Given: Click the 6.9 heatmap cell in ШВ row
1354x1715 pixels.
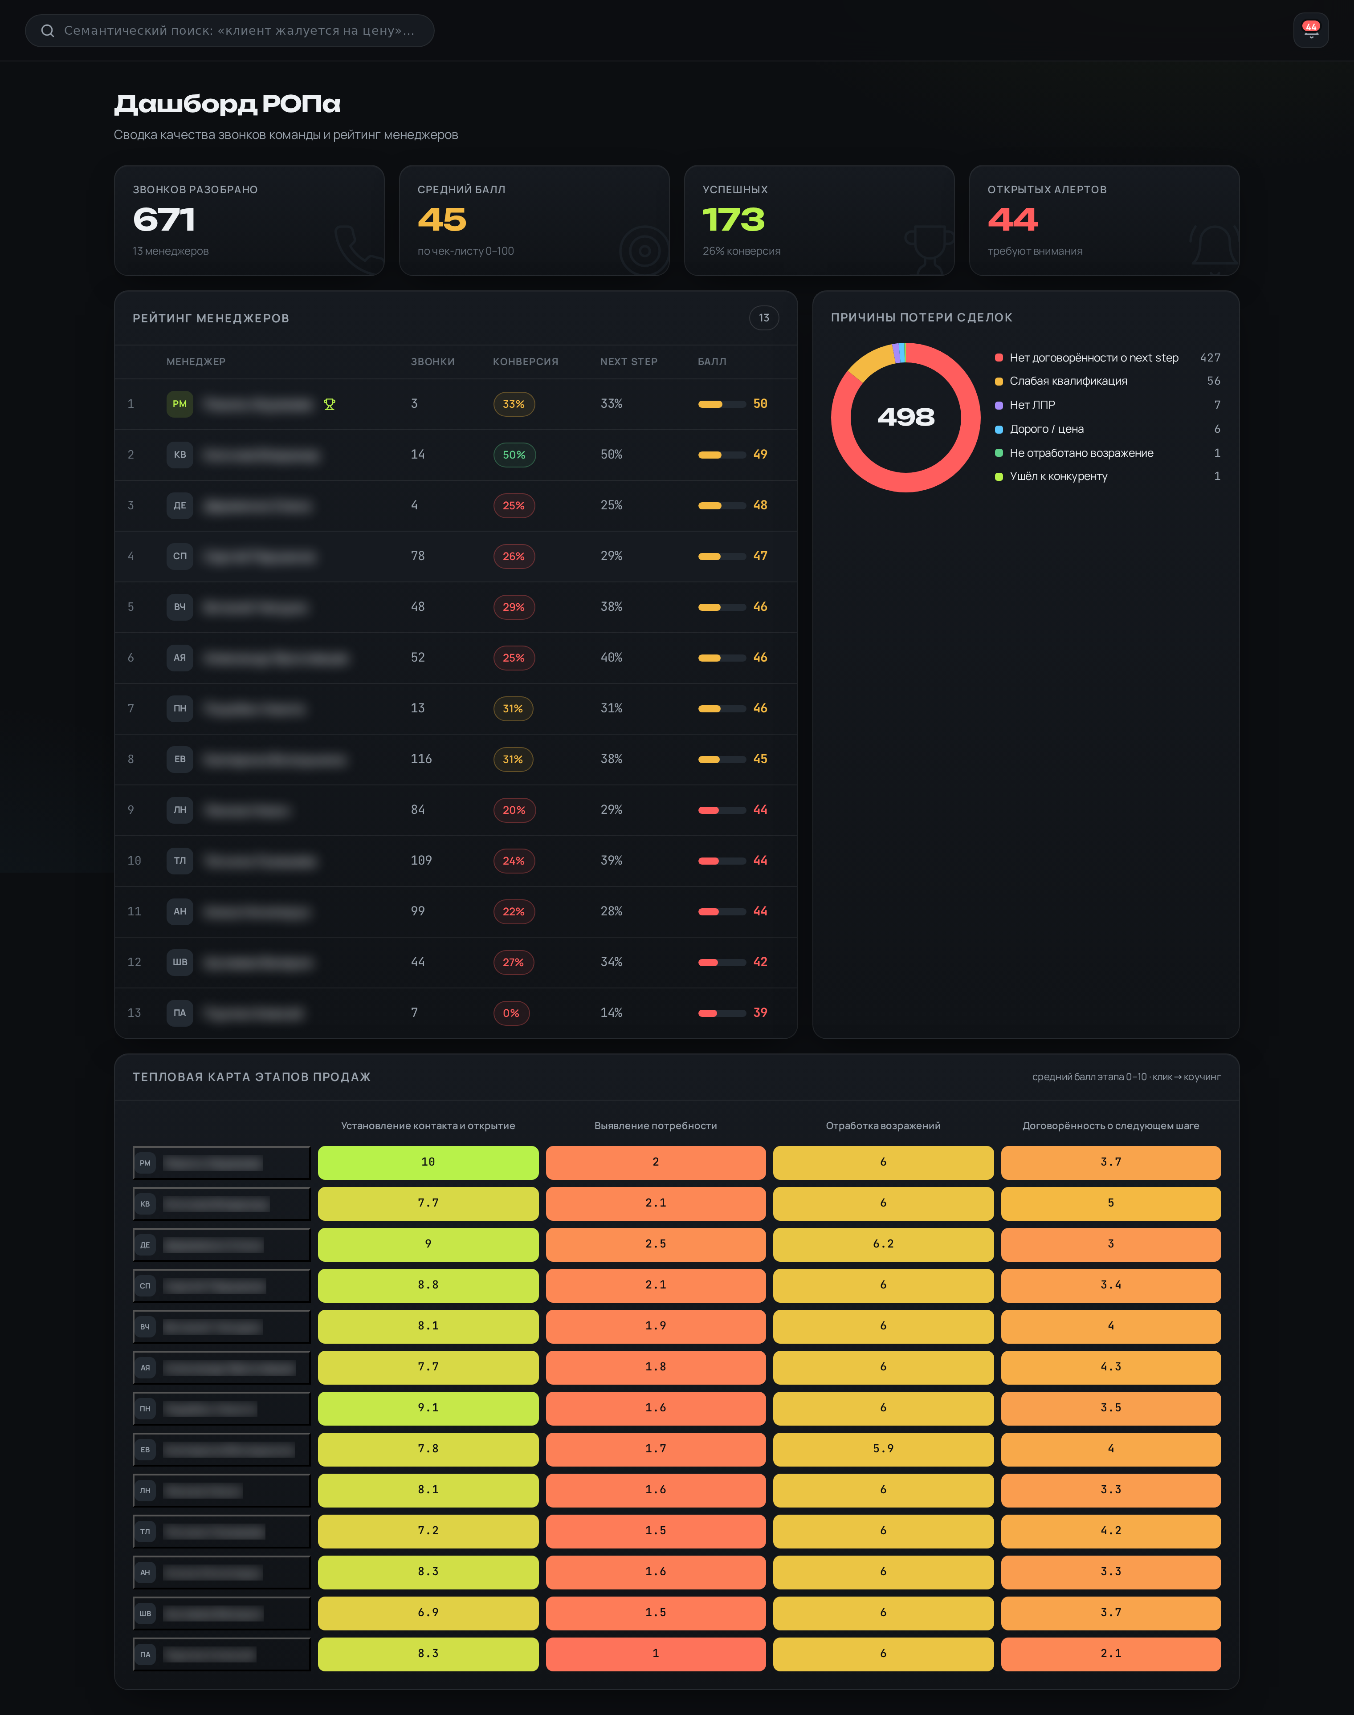Looking at the screenshot, I should [x=428, y=1613].
